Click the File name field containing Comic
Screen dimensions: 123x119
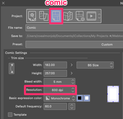click(x=74, y=28)
